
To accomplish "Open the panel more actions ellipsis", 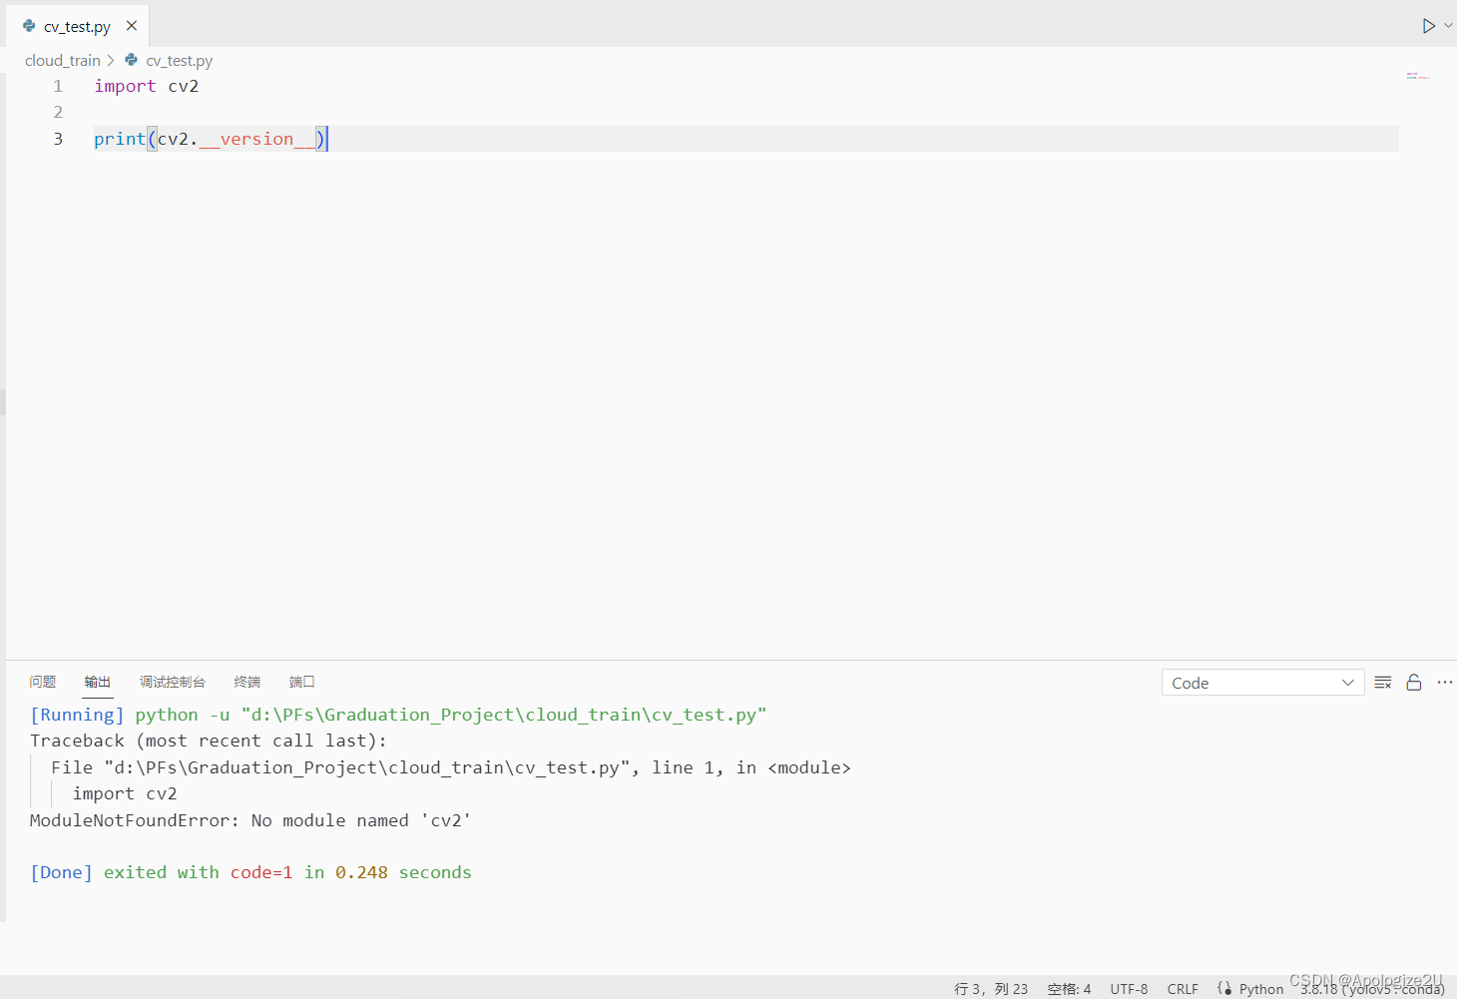I will pos(1445,683).
